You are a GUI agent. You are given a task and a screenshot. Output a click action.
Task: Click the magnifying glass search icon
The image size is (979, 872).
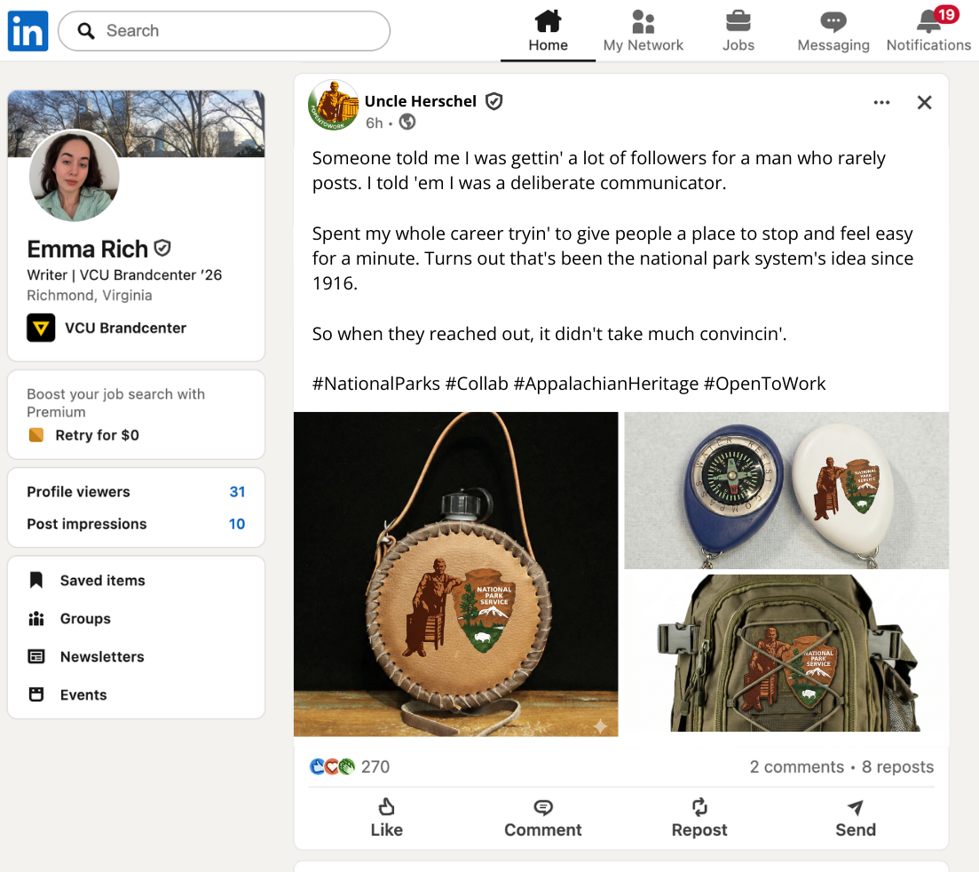point(86,30)
